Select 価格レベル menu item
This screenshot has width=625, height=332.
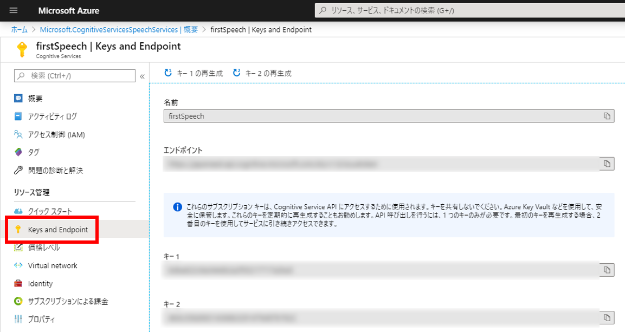(x=44, y=248)
